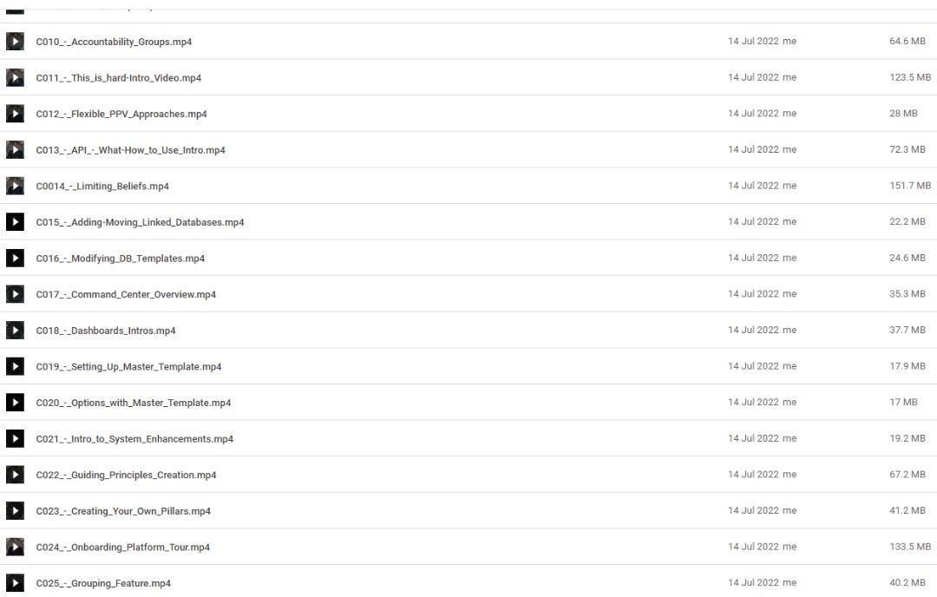Viewport: 937px width, 597px height.
Task: Open C021_-_Intro_to_System_Enhancements.mp4
Action: point(134,438)
